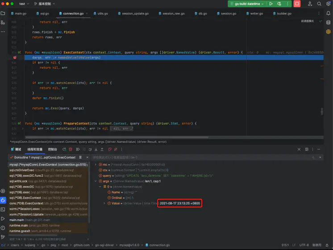Open watch expression history dropdown
The height and width of the screenshot is (250, 333).
(320, 158)
